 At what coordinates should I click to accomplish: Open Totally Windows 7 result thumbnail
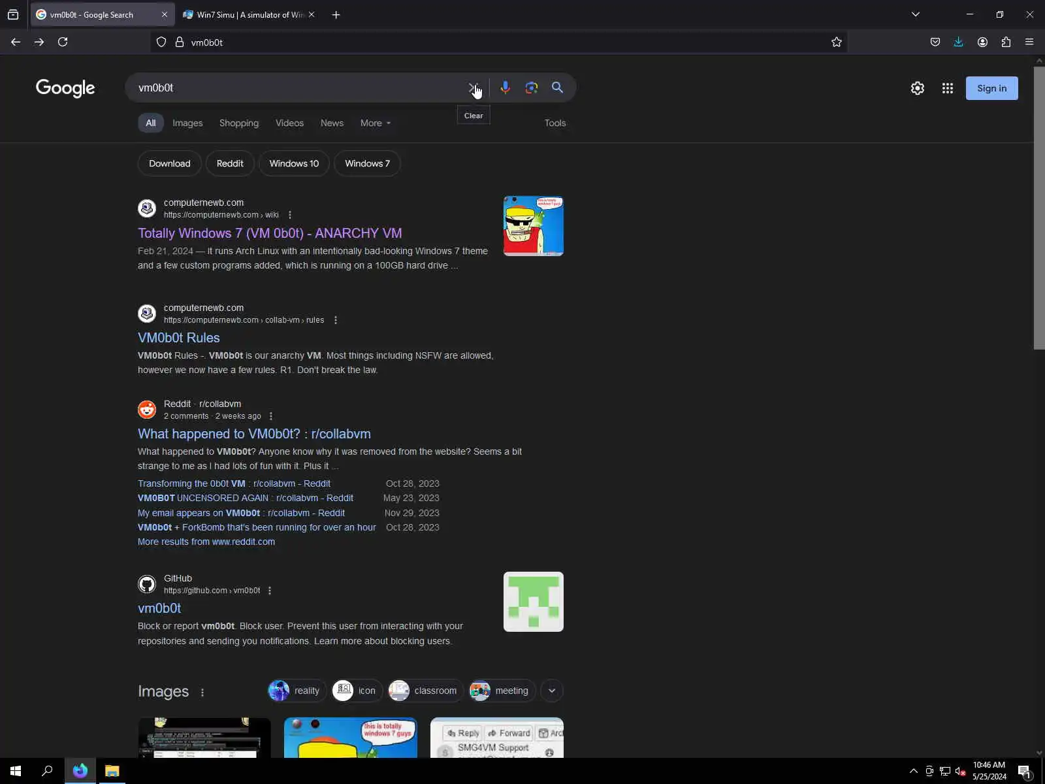pos(534,226)
